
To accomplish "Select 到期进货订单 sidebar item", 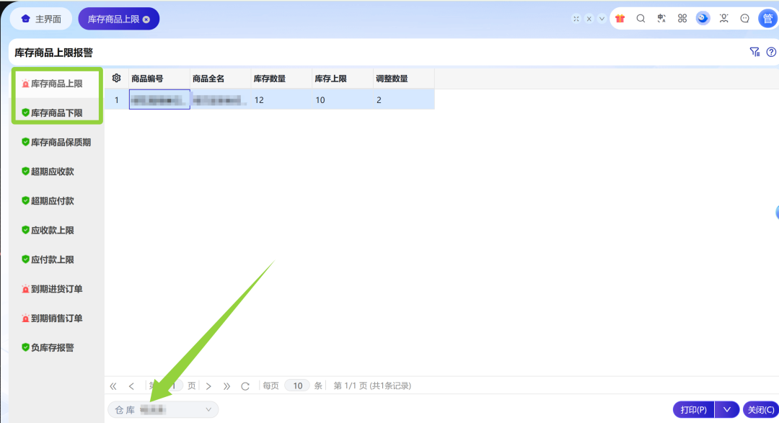I will tap(56, 289).
